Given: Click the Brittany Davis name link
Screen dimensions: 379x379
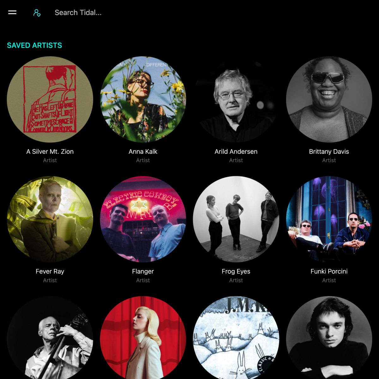Looking at the screenshot, I should [x=329, y=152].
